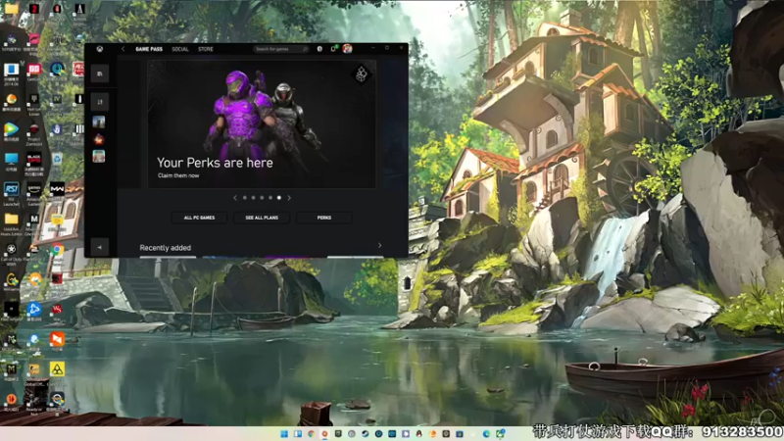Open Chrome from the taskbar

point(312,433)
